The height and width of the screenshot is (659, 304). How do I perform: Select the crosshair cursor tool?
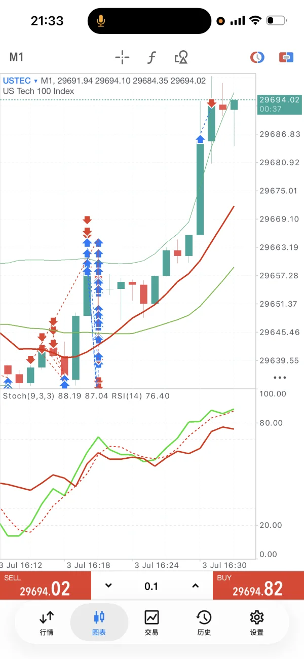tap(122, 57)
